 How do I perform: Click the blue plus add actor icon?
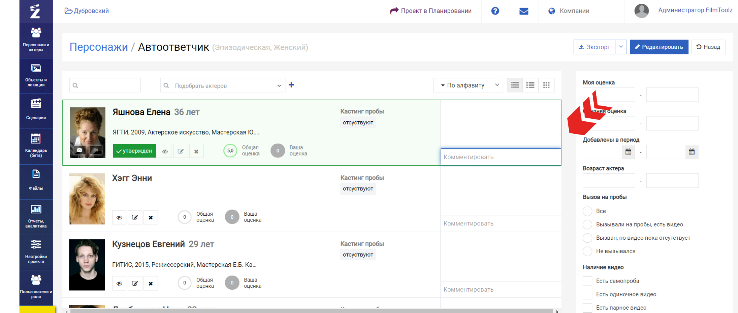click(292, 85)
